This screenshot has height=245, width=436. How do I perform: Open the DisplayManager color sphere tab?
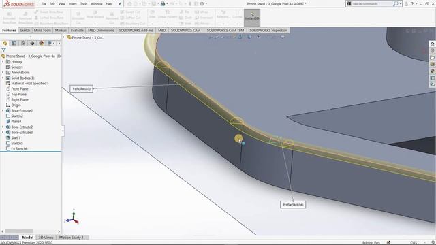coord(41,43)
